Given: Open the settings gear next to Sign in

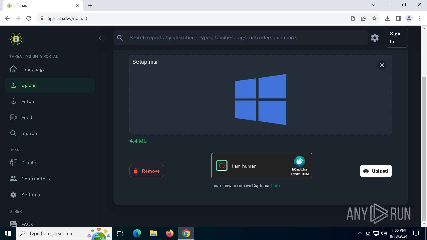Looking at the screenshot, I should pyautogui.click(x=375, y=38).
